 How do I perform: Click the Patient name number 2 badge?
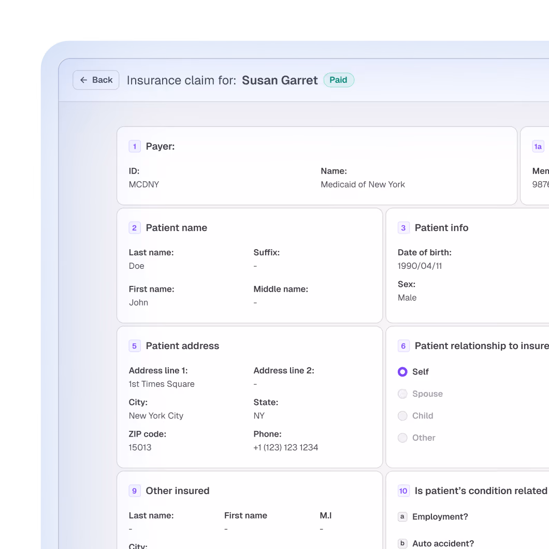(135, 228)
